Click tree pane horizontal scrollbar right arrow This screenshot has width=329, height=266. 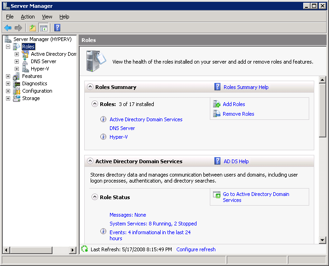[x=72, y=250]
